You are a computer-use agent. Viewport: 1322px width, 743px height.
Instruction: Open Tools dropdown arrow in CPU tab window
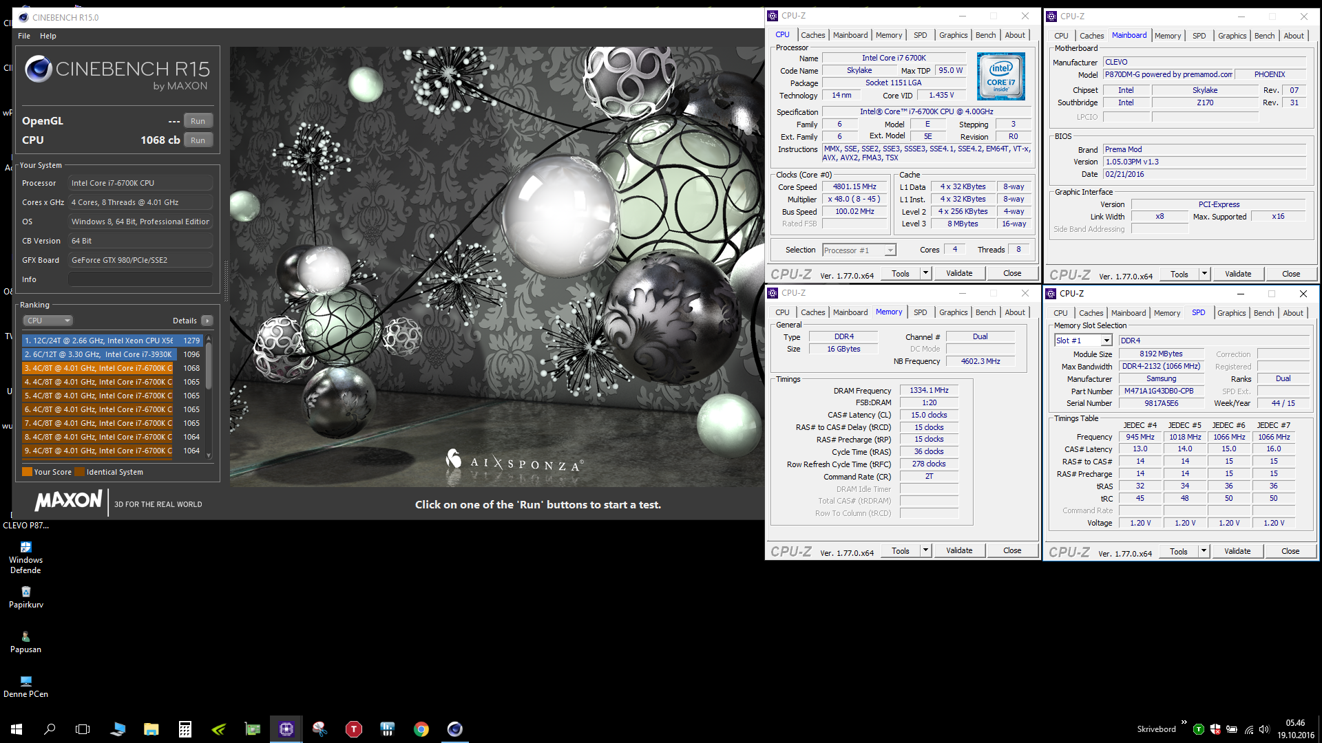925,273
